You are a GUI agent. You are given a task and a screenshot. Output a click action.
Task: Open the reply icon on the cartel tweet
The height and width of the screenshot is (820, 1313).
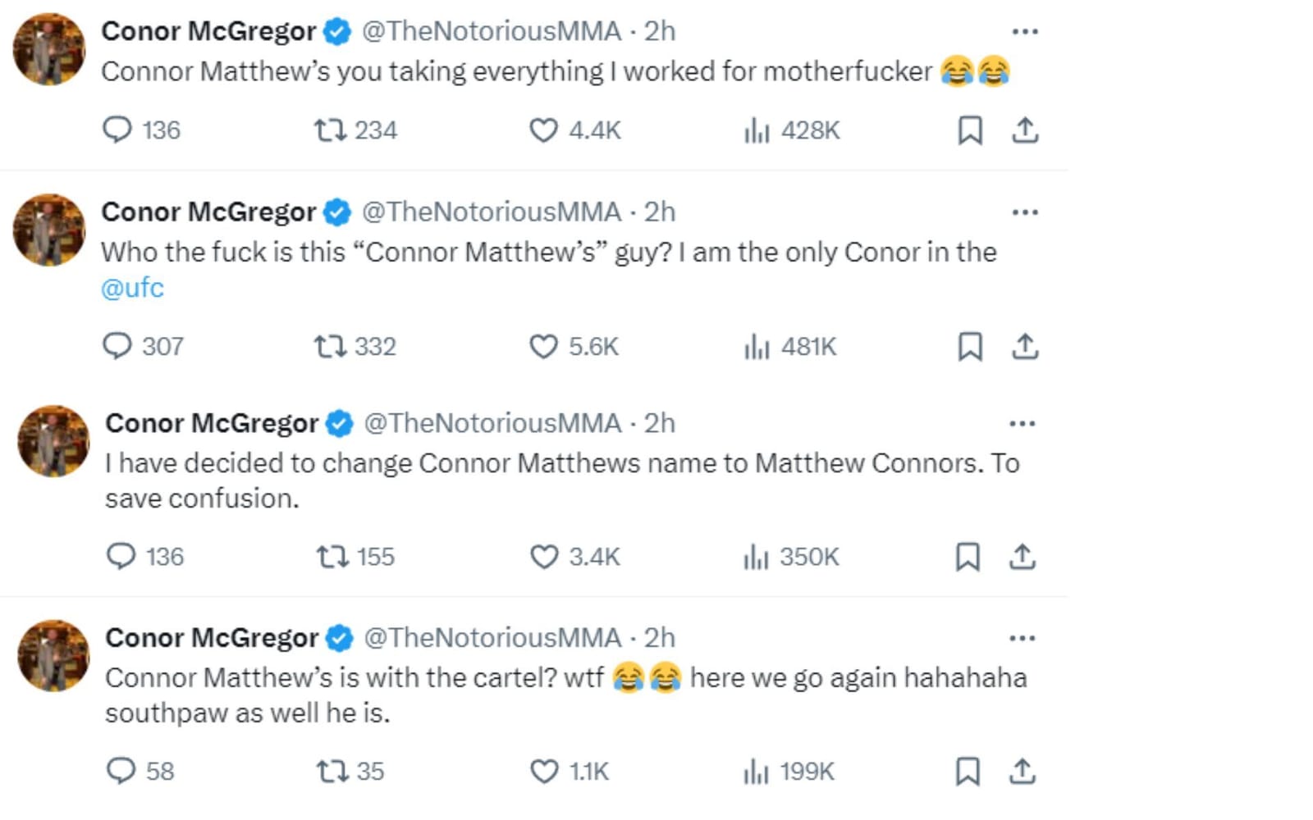coord(121,770)
